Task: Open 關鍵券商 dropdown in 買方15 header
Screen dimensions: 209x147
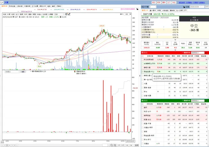Action: pos(198,53)
